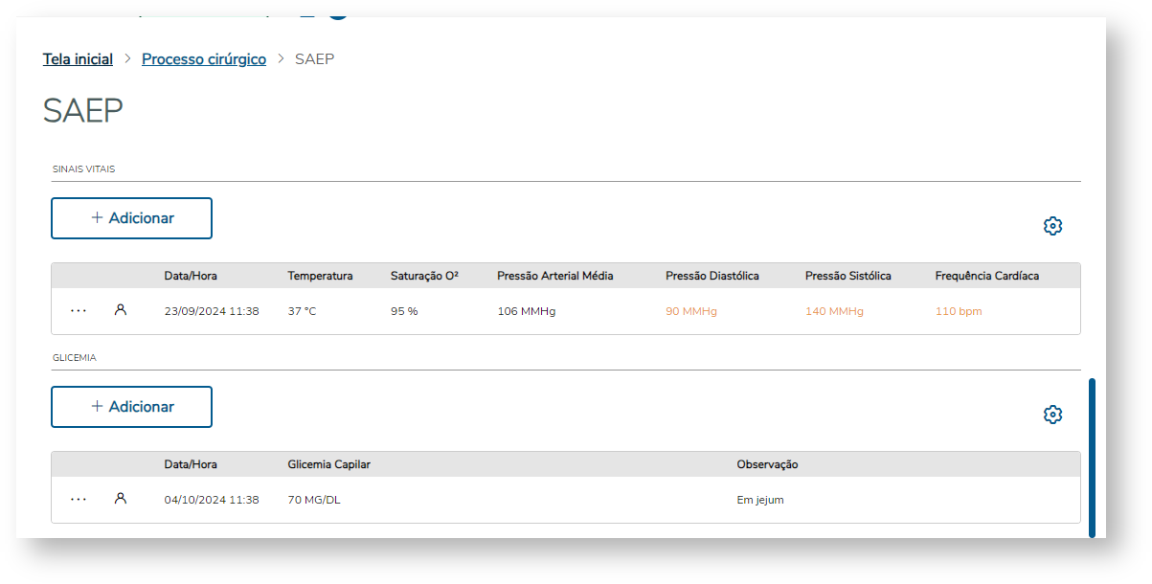Click the vertical page scrollbar

(x=1092, y=458)
